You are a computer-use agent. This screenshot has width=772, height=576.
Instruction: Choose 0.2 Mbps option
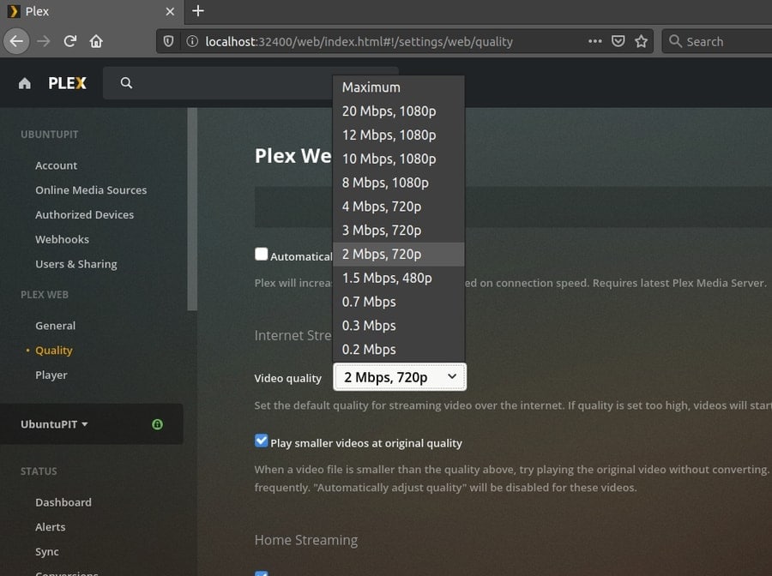[x=398, y=349]
